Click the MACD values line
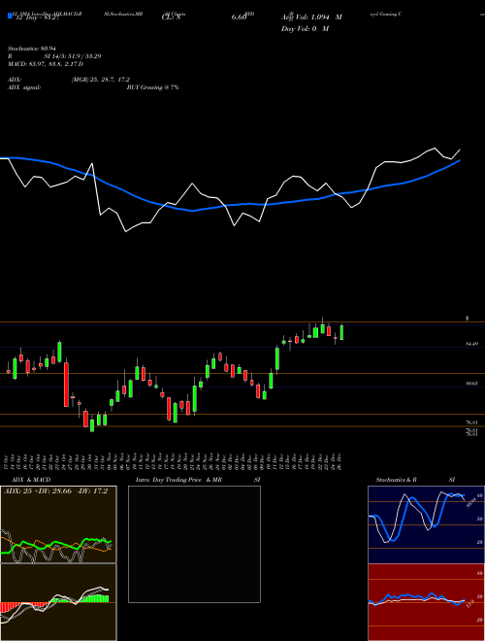 click(46, 64)
